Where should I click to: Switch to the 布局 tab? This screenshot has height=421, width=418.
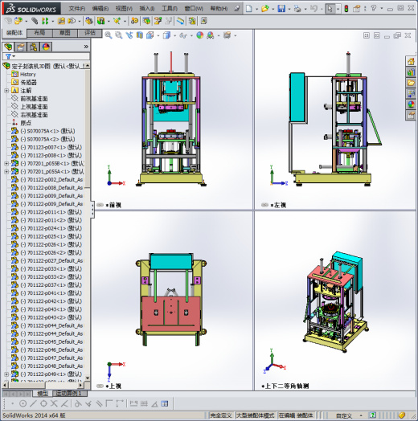click(x=39, y=33)
